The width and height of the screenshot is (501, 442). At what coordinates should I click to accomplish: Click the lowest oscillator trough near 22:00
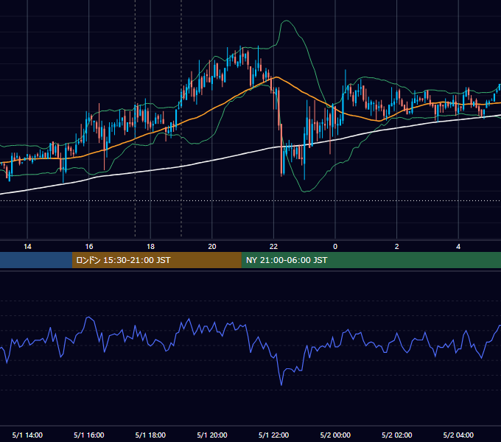point(281,385)
